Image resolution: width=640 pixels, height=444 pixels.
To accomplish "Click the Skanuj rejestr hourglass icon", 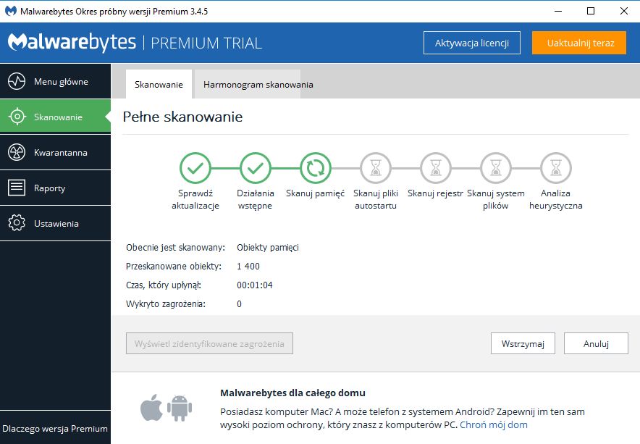I will [x=436, y=168].
